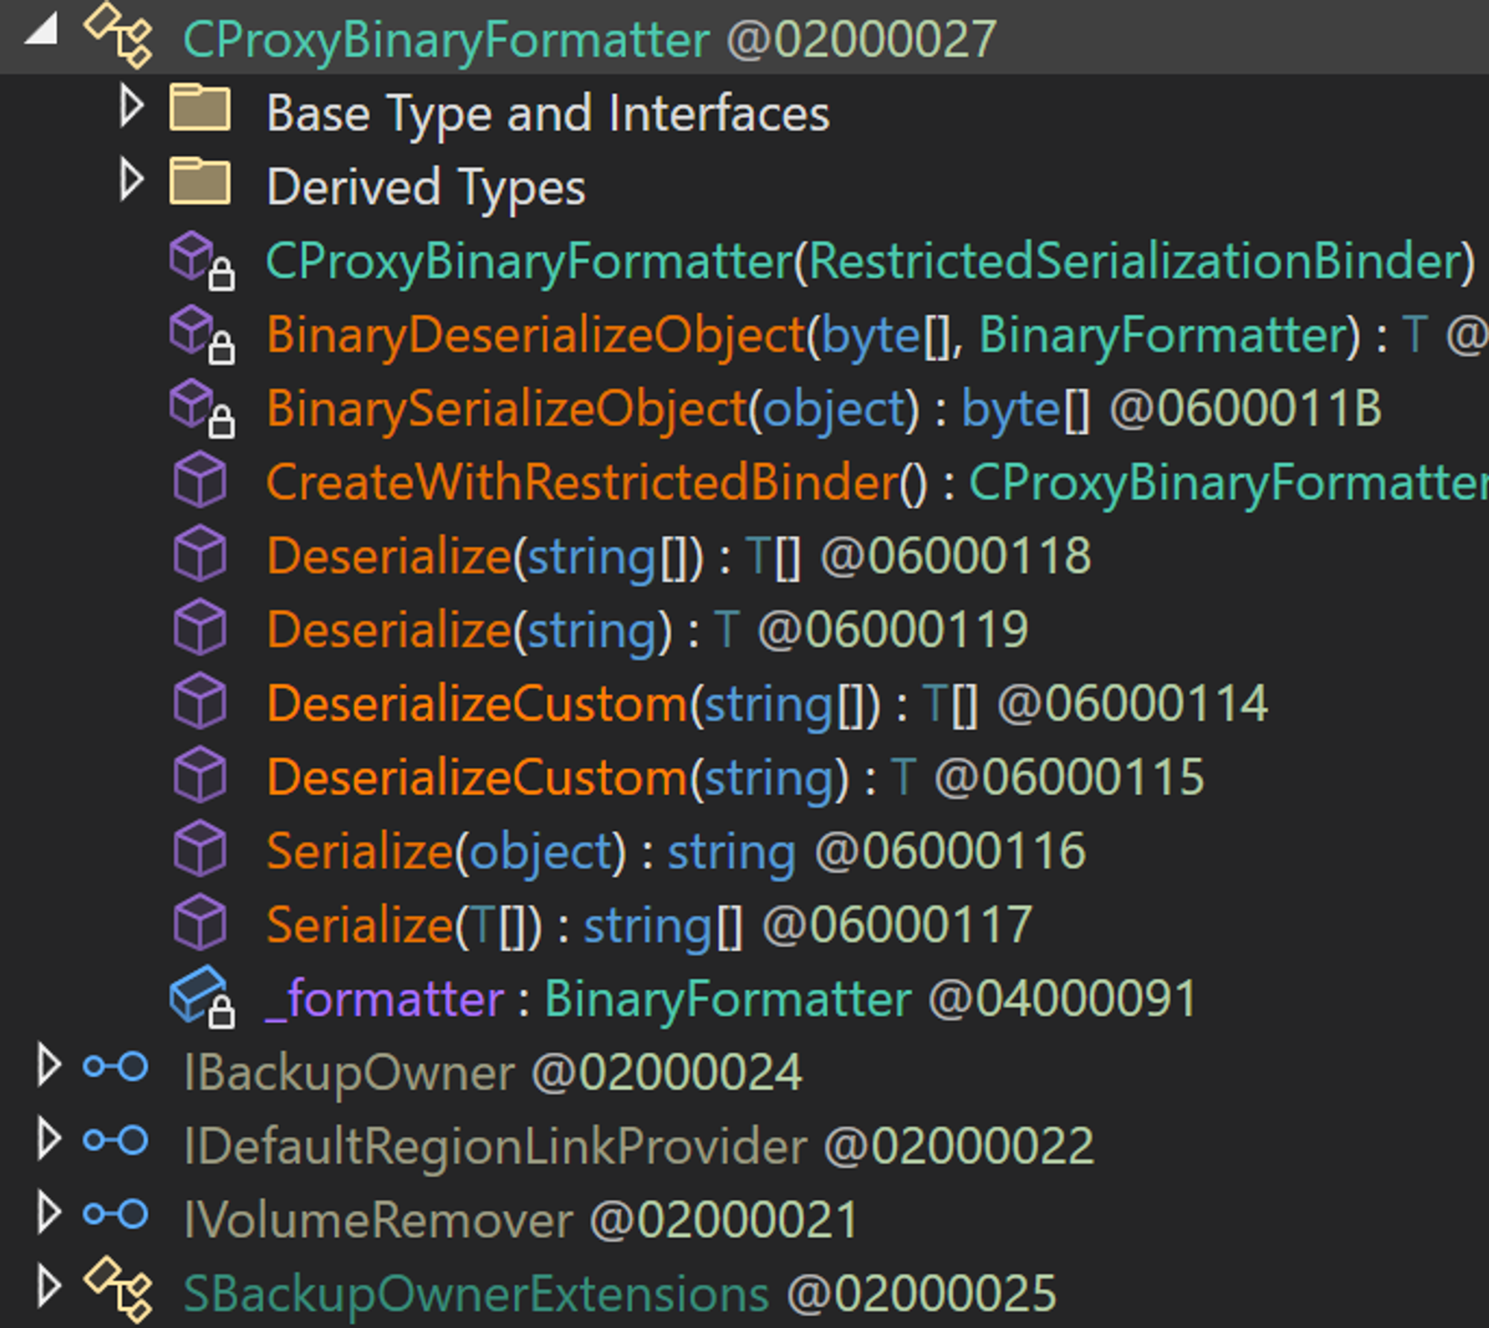Click the Base Type and Interfaces folder icon
1489x1328 pixels.
click(200, 109)
